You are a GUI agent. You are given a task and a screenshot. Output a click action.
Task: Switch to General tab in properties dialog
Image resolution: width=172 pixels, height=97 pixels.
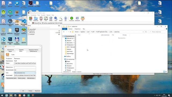click(x=10, y=51)
